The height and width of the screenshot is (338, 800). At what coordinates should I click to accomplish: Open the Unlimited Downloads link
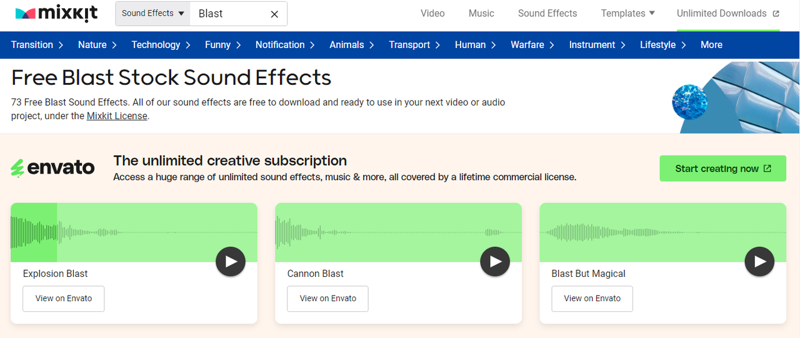coord(728,13)
